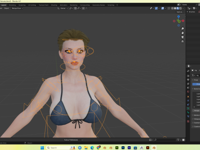Click the red X axis on navigation gizmo

coord(183,21)
